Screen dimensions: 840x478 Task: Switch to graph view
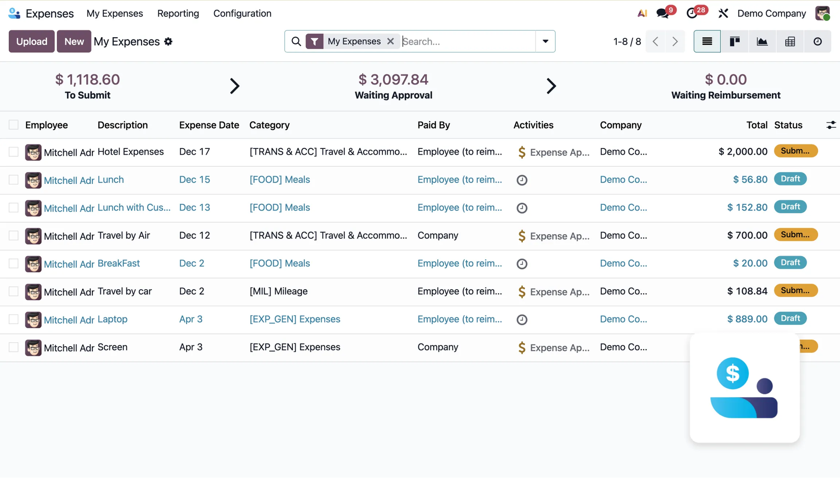762,42
